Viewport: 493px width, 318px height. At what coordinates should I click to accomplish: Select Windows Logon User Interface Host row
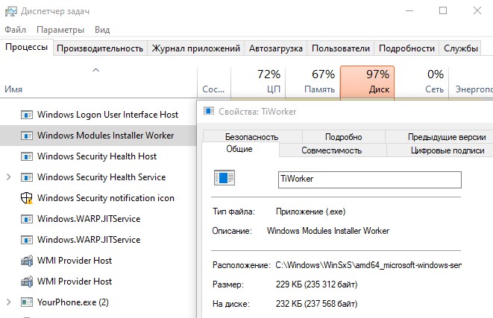click(98, 115)
